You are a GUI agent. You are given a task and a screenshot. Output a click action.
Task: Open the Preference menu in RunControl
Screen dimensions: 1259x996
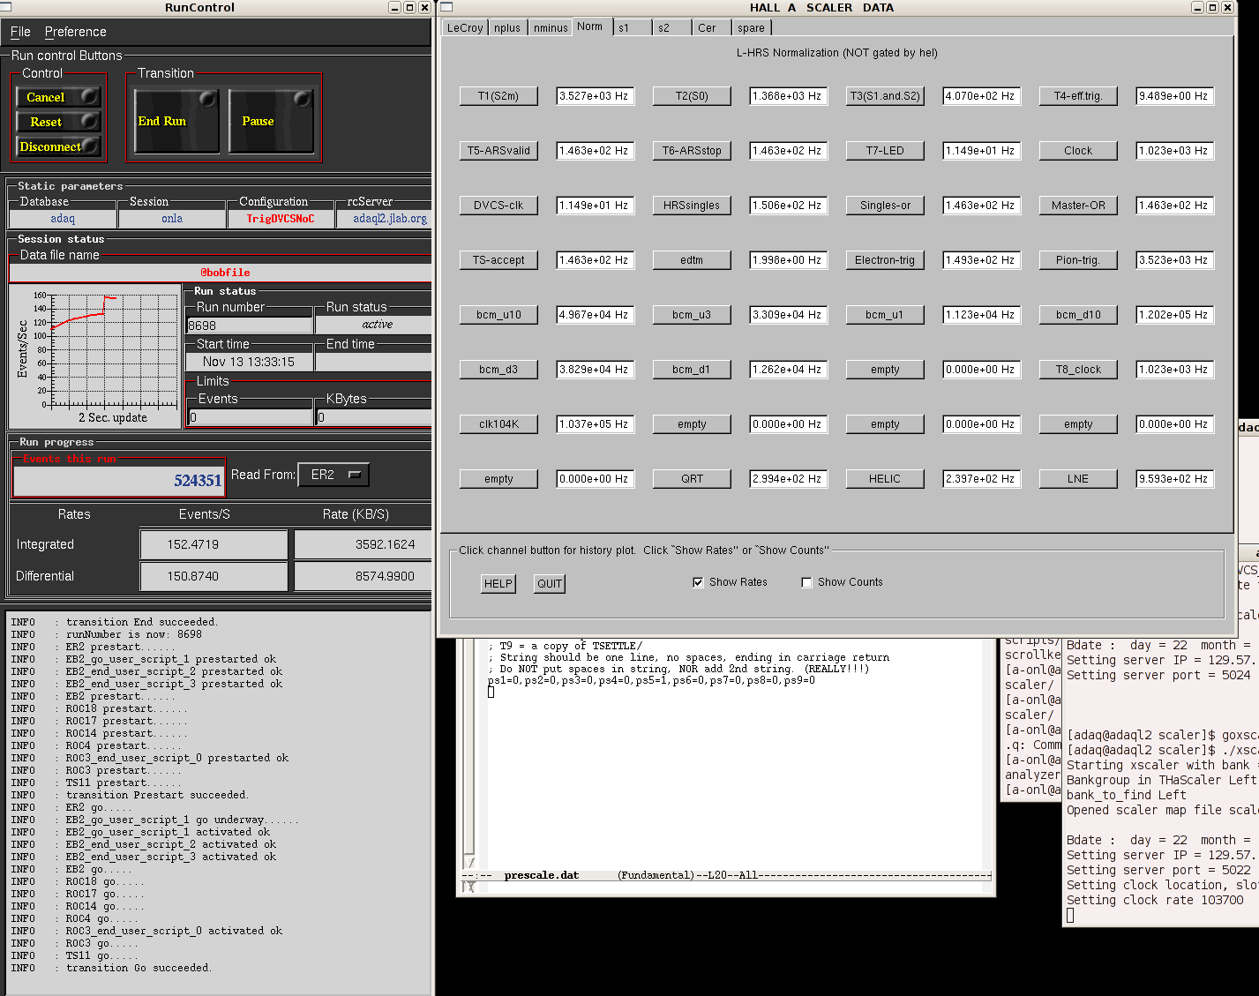(76, 32)
